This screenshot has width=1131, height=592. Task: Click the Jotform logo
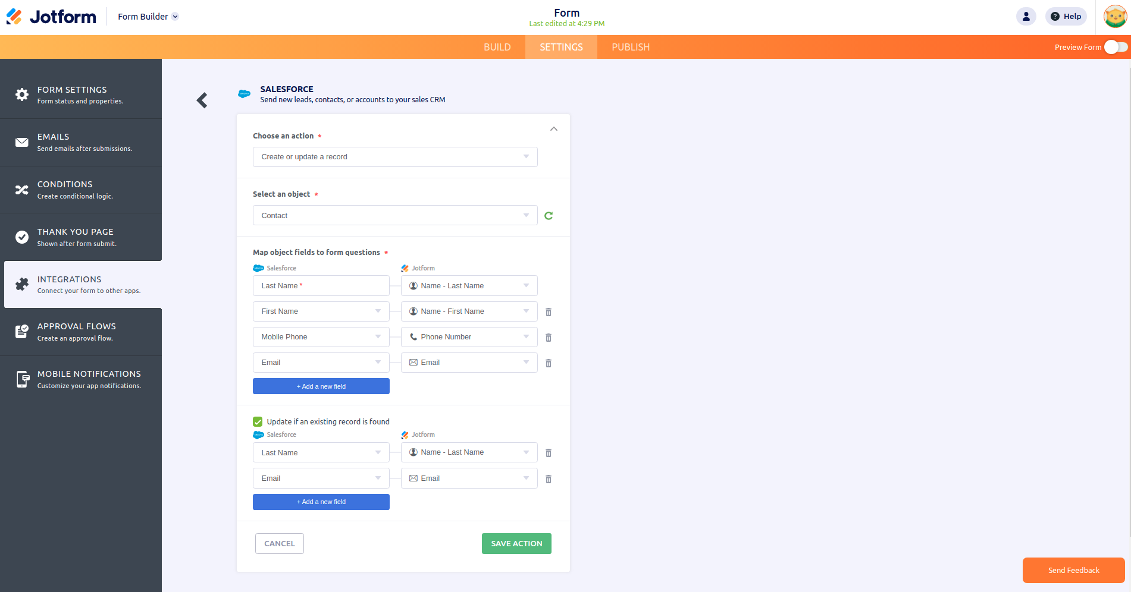51,17
